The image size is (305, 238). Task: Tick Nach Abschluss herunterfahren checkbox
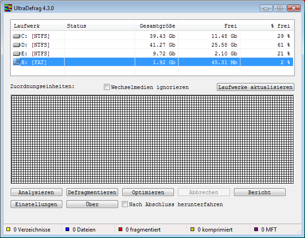tap(125, 204)
